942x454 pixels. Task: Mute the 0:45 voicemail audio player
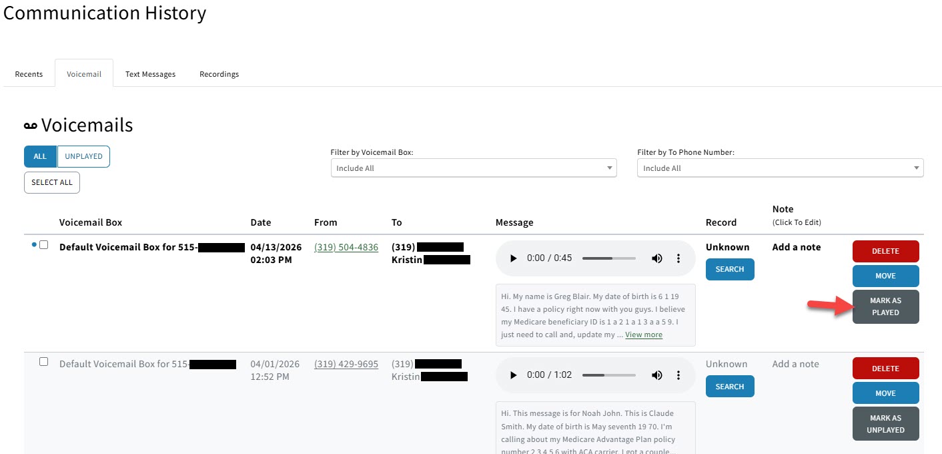657,258
